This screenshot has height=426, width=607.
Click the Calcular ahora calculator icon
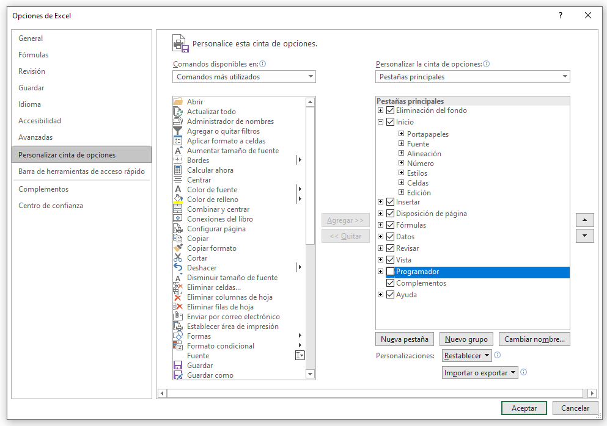pyautogui.click(x=178, y=170)
